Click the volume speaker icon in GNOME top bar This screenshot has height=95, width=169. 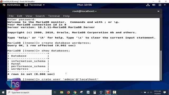click(x=154, y=5)
